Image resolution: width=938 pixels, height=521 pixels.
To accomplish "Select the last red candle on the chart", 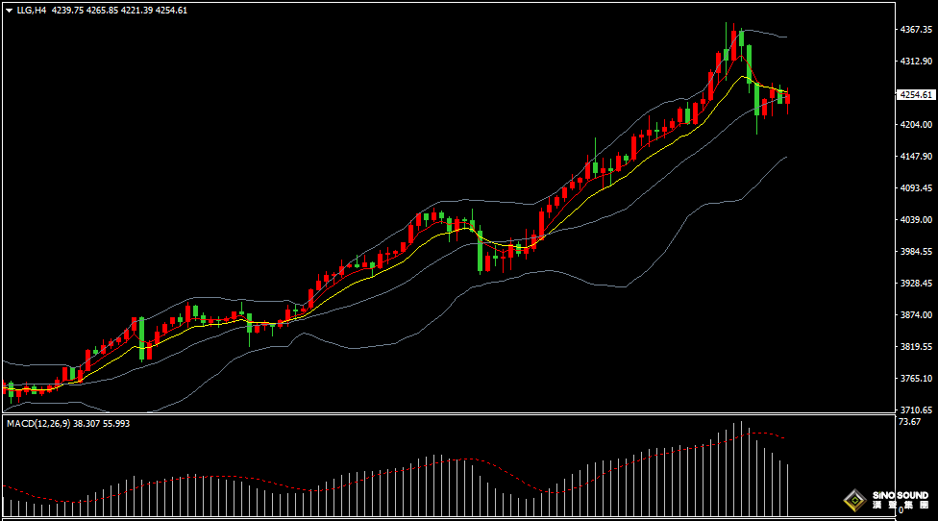I will pos(788,98).
